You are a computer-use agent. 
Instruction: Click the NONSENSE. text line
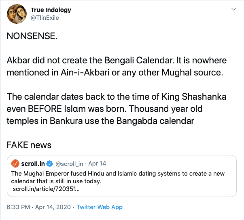(32, 36)
